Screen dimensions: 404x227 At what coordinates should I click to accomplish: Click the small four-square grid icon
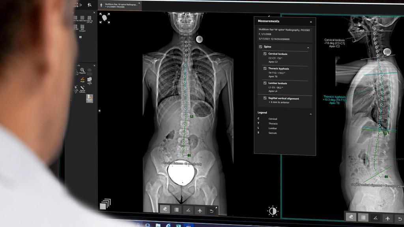point(80,37)
